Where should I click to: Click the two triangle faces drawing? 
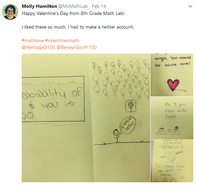[169, 130]
